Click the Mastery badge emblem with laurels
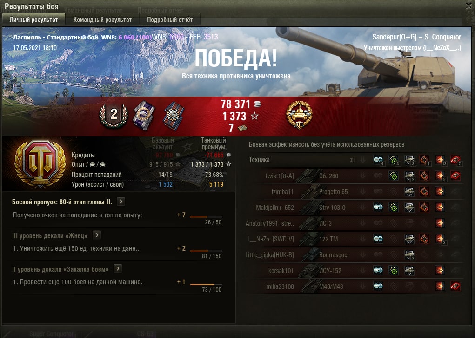This screenshot has height=338, width=475. pos(40,163)
